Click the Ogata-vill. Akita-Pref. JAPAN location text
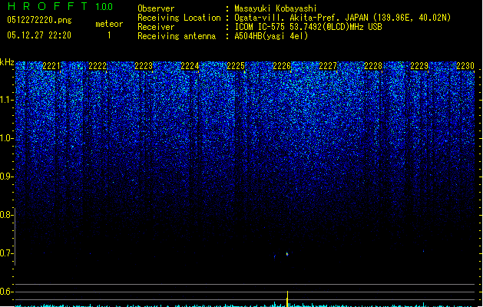Screen dimensions: 483x307 coord(342,18)
